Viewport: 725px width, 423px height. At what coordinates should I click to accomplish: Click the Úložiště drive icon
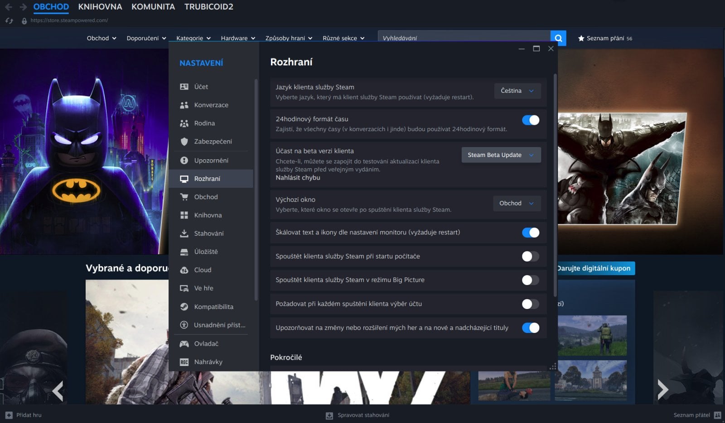184,252
